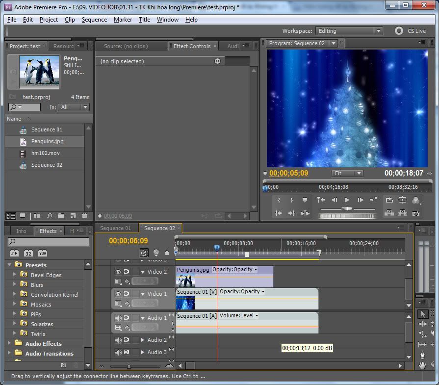439x385 pixels.
Task: Click the Program monitor 00;00;05;09 timecode
Action: 288,173
